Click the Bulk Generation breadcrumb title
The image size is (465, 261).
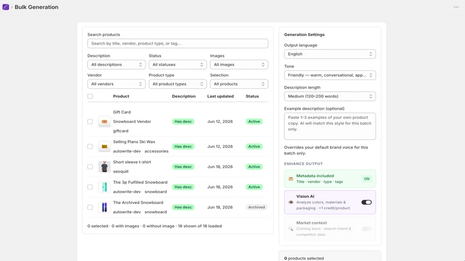coord(37,7)
